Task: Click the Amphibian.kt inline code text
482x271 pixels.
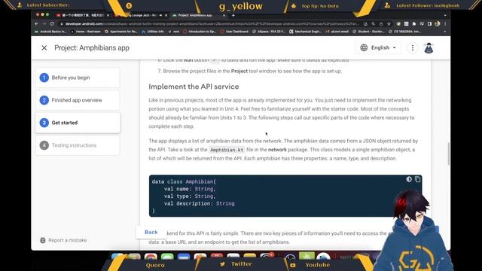Action: (x=227, y=150)
